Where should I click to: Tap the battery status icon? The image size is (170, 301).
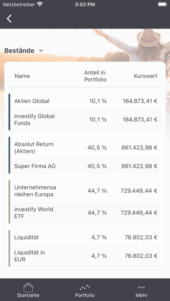163,4
